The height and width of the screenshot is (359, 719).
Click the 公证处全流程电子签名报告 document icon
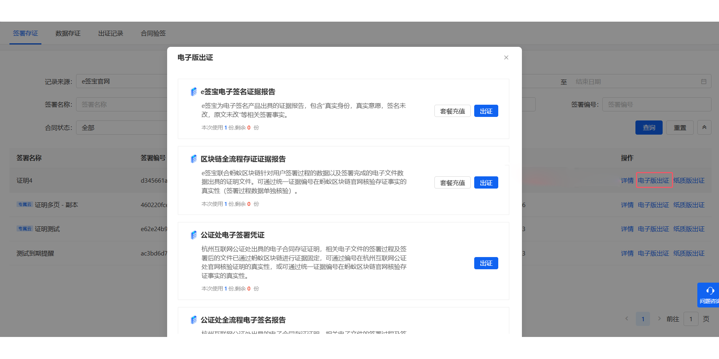[x=193, y=320]
